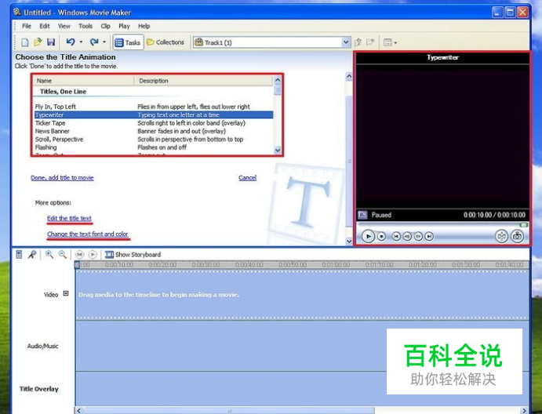Click task pane scroll up arrow
The image size is (542, 414).
click(349, 76)
